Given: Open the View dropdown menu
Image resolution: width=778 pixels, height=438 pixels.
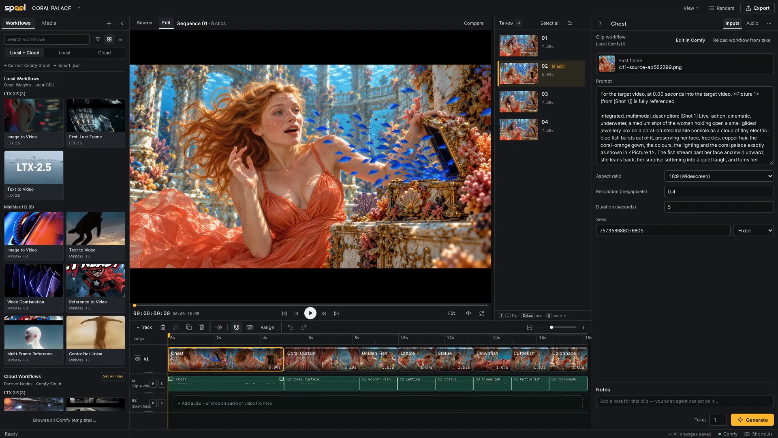Looking at the screenshot, I should pos(691,8).
